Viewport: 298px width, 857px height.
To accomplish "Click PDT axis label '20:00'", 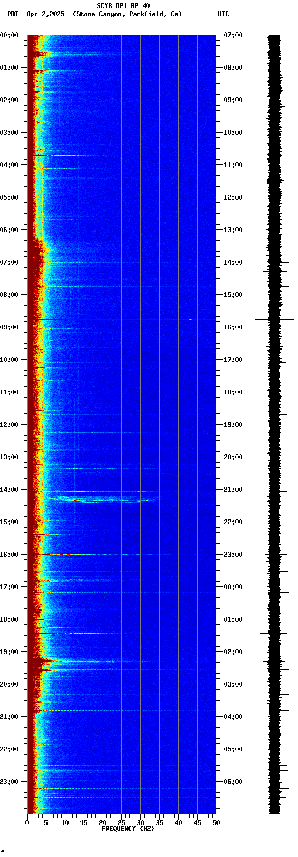I will 9,684.
